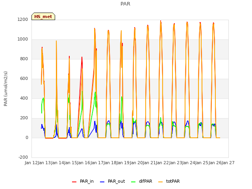Toggle the totPAR legend entry
The width and height of the screenshot is (252, 189).
[169, 181]
